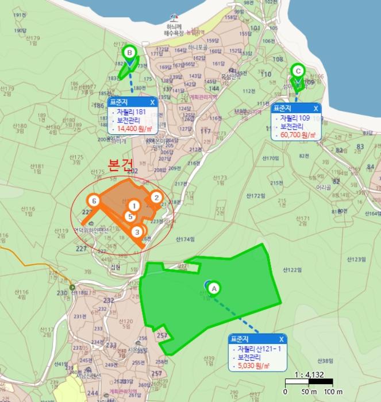Select the orange marker numbered 2
Image resolution: width=381 pixels, height=402 pixels.
tap(156, 198)
